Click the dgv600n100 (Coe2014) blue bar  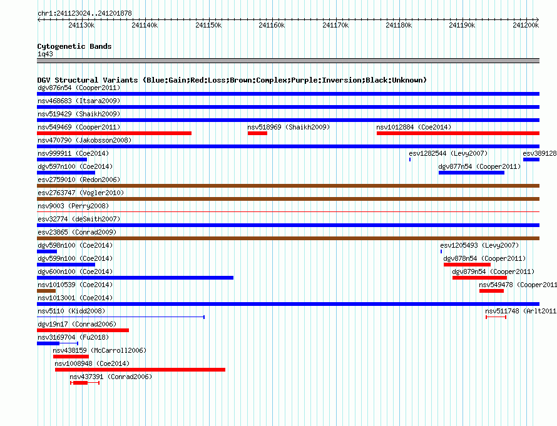tap(135, 278)
